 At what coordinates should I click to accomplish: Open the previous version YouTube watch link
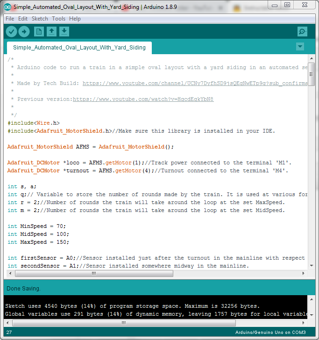tap(143, 99)
